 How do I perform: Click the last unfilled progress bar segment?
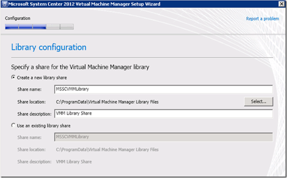click(x=67, y=27)
